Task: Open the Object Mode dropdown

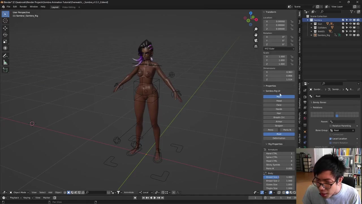Action: click(19, 192)
